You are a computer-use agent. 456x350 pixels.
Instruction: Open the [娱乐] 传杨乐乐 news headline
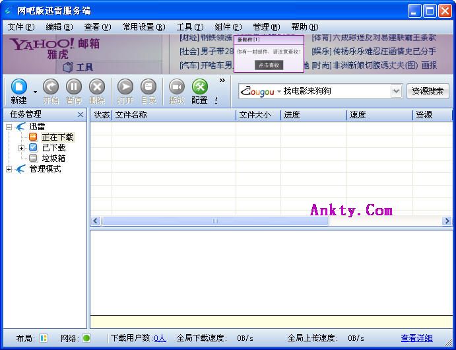pos(374,52)
